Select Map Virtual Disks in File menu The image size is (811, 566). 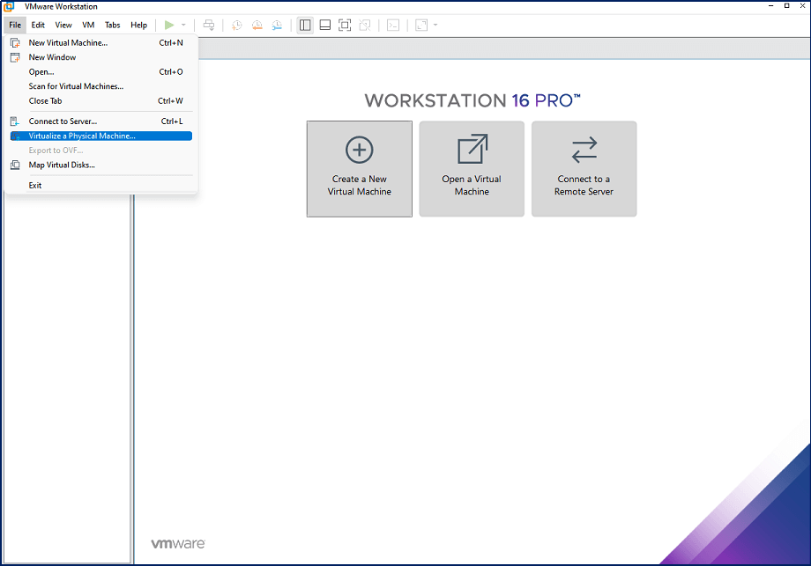[x=62, y=165]
